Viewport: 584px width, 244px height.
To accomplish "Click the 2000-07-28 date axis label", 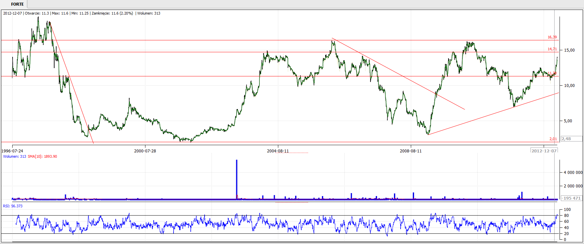I will [x=145, y=151].
